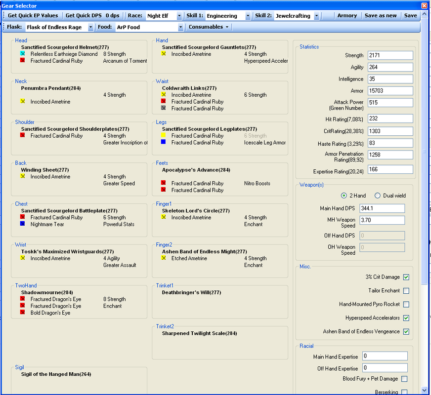Click Icescale Leg Armor enchant text

pos(265,143)
